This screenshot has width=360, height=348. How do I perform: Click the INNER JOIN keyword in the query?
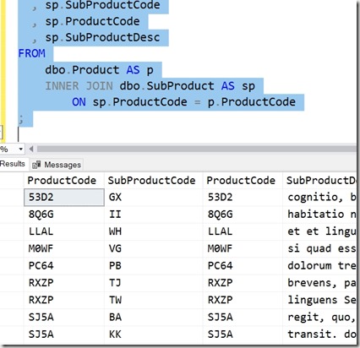pyautogui.click(x=79, y=86)
